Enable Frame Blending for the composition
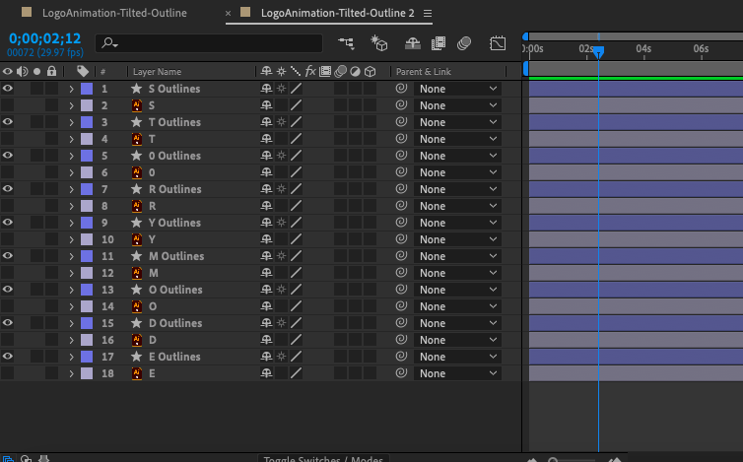 439,43
